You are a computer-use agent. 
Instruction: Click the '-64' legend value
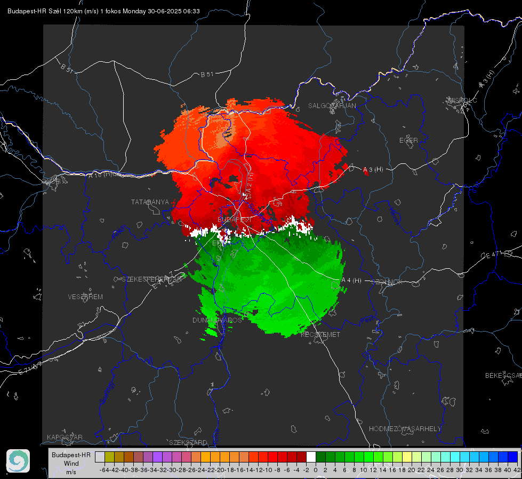pos(105,470)
